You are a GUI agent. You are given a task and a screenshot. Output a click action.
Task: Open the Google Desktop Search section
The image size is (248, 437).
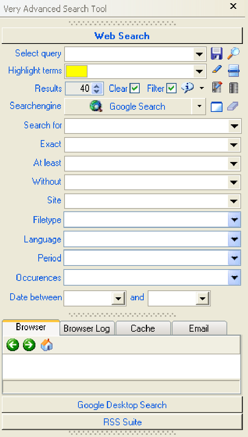(122, 405)
